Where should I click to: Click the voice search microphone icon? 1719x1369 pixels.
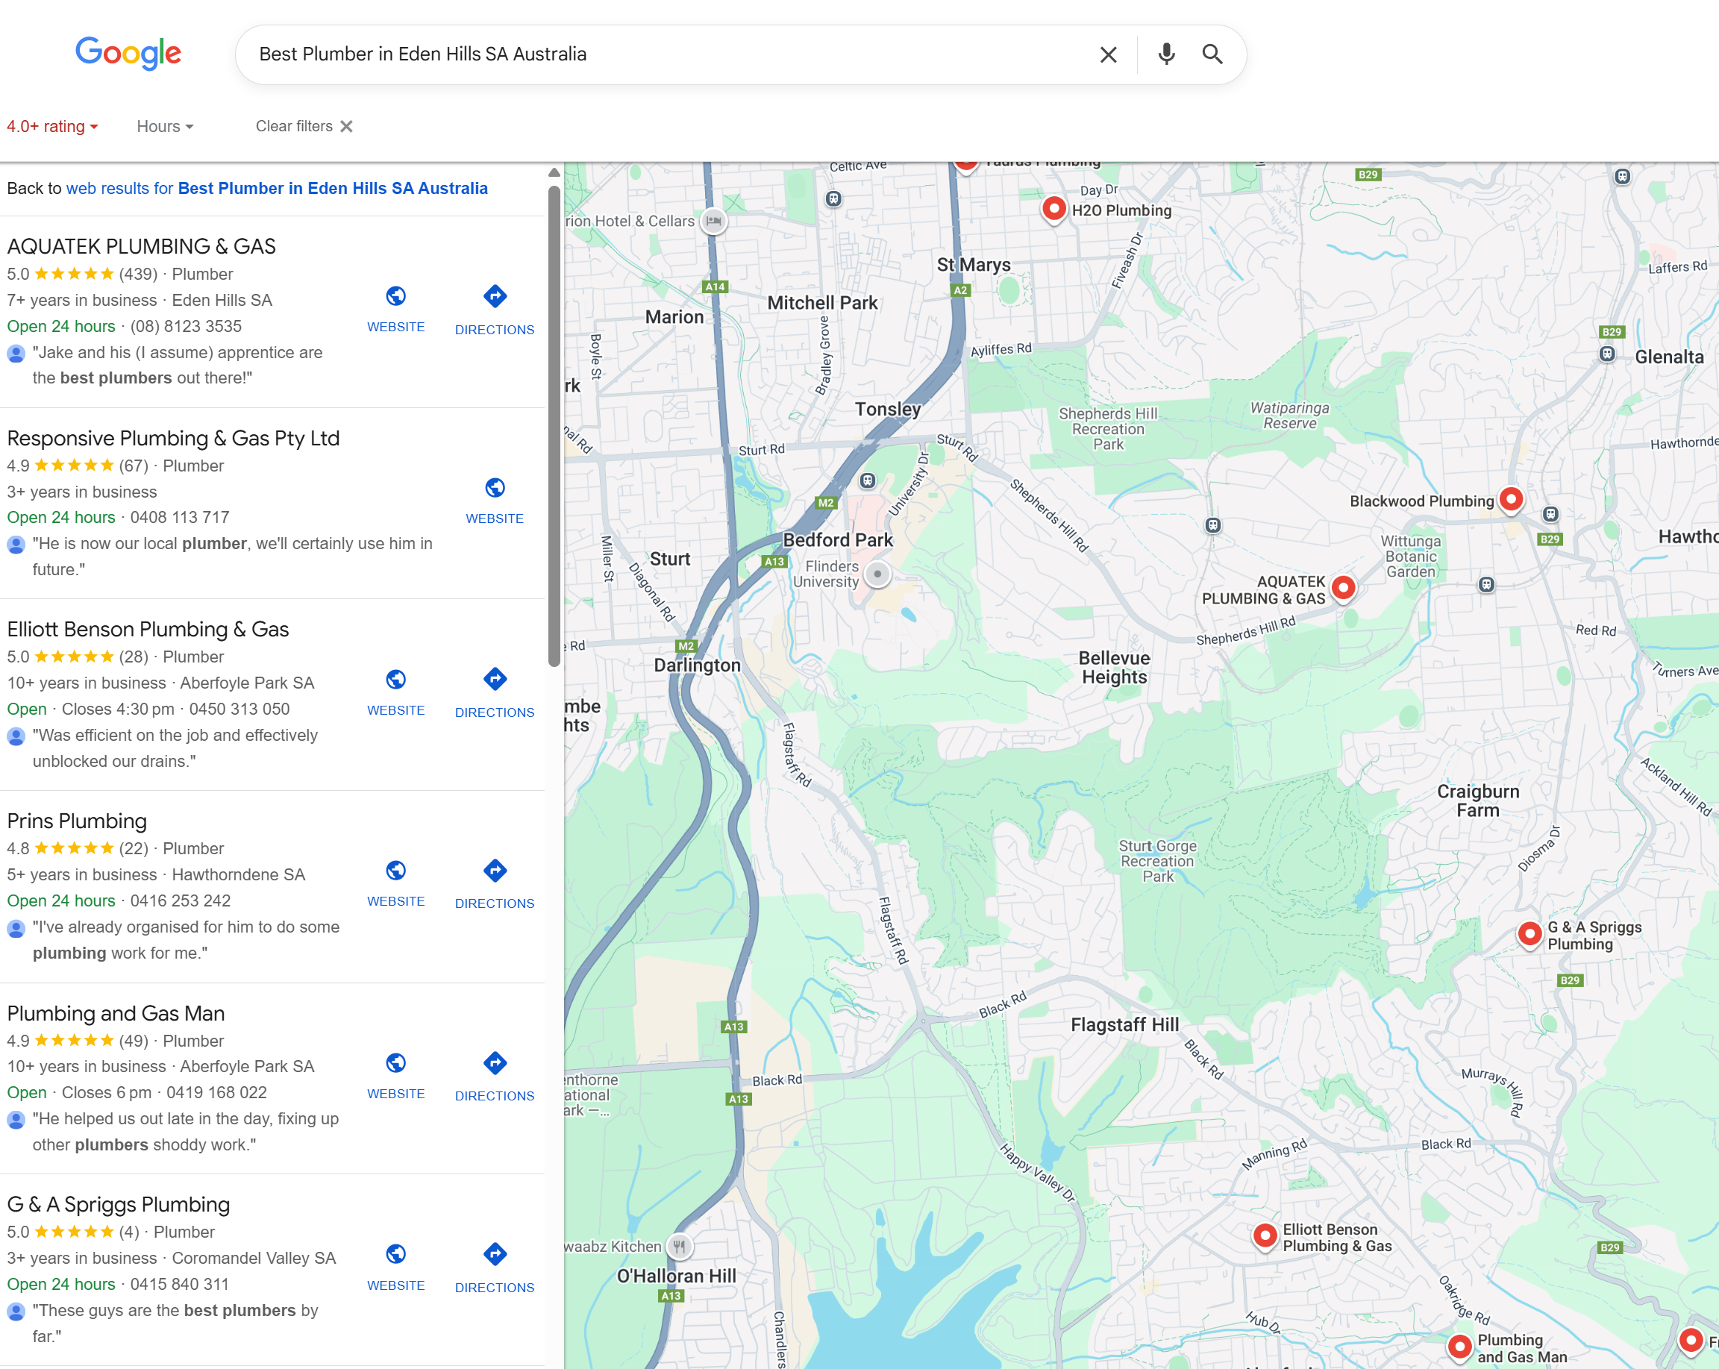point(1165,54)
